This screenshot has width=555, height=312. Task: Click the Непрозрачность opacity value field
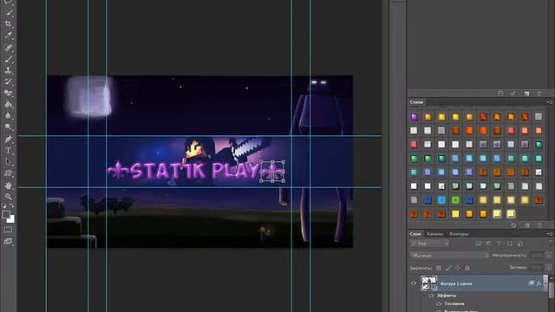[537, 255]
